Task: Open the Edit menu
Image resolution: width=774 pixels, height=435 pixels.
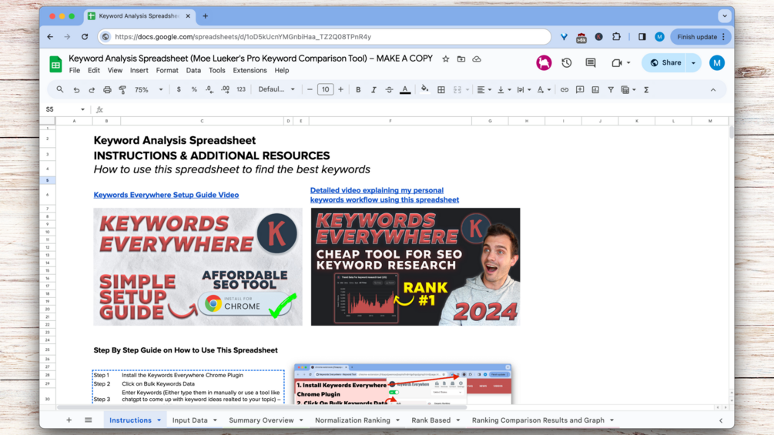Action: [94, 71]
